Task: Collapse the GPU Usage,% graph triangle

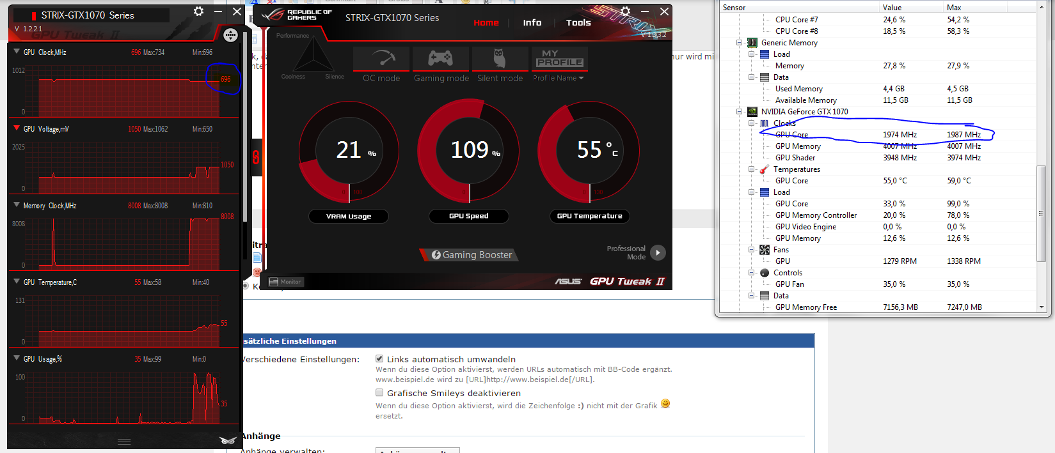Action: tap(17, 358)
